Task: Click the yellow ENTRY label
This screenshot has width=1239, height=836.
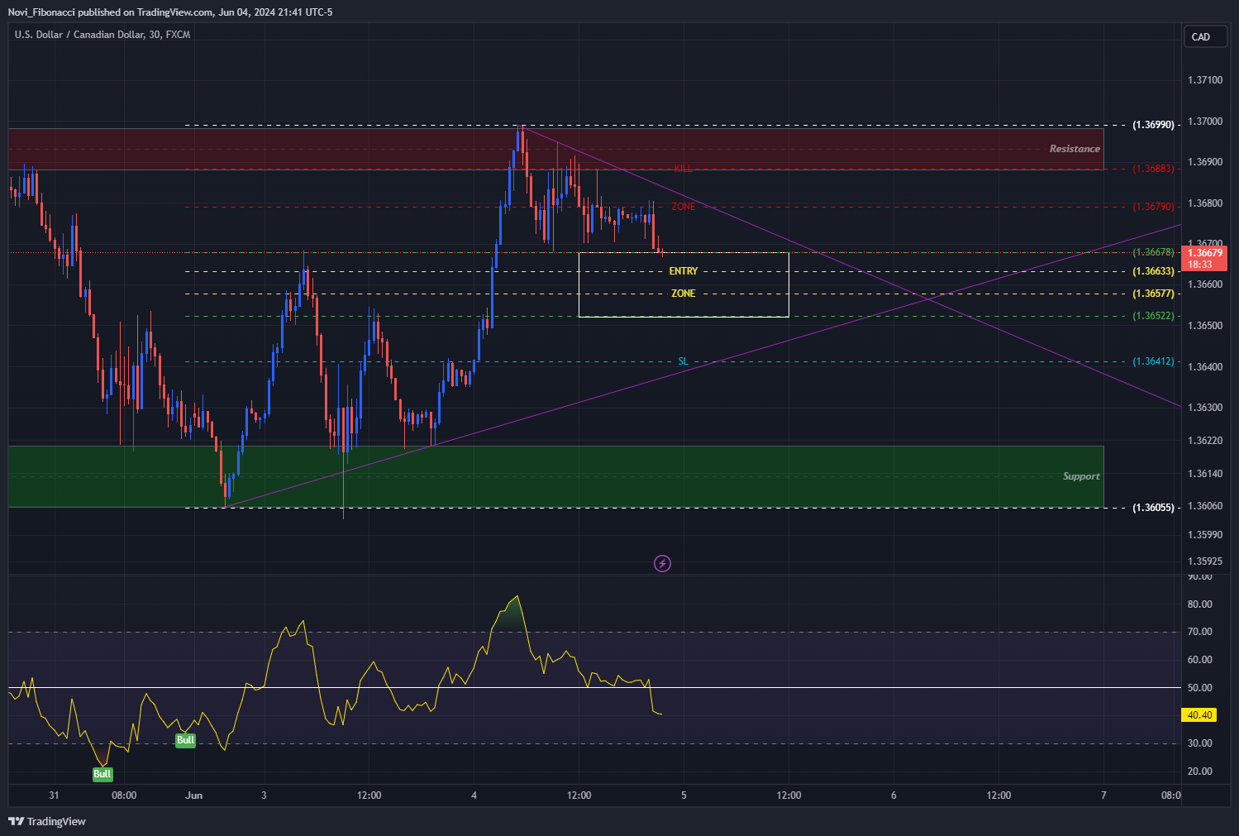Action: coord(684,271)
